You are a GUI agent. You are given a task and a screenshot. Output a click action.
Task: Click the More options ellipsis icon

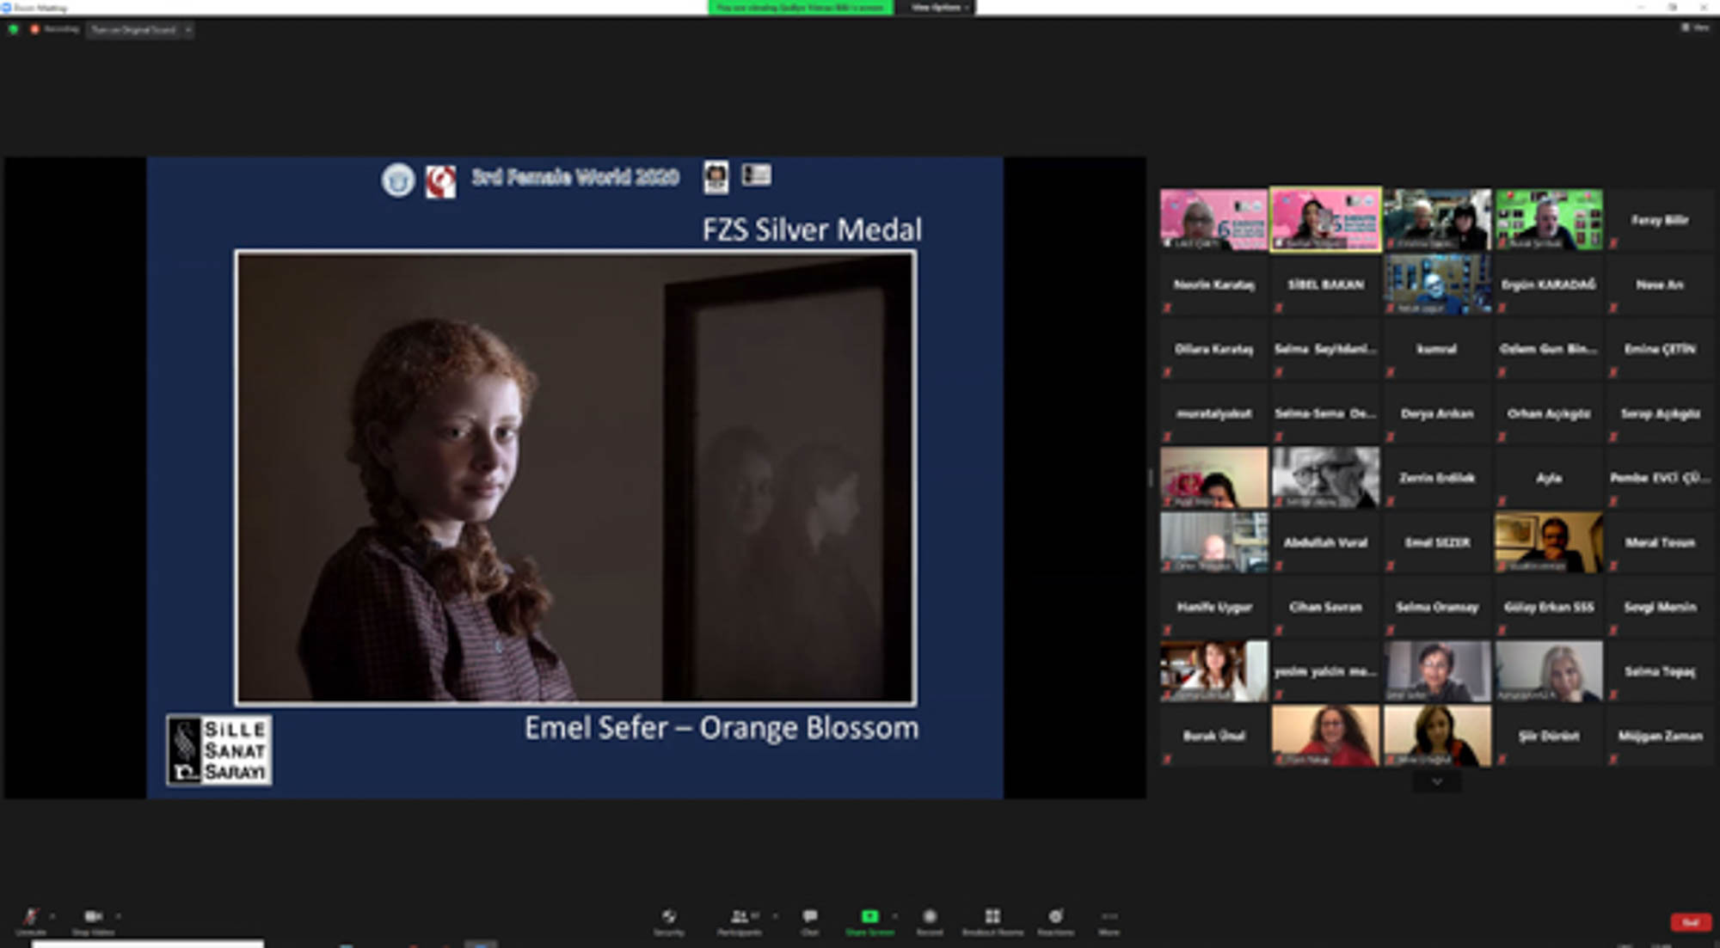coord(1109,917)
